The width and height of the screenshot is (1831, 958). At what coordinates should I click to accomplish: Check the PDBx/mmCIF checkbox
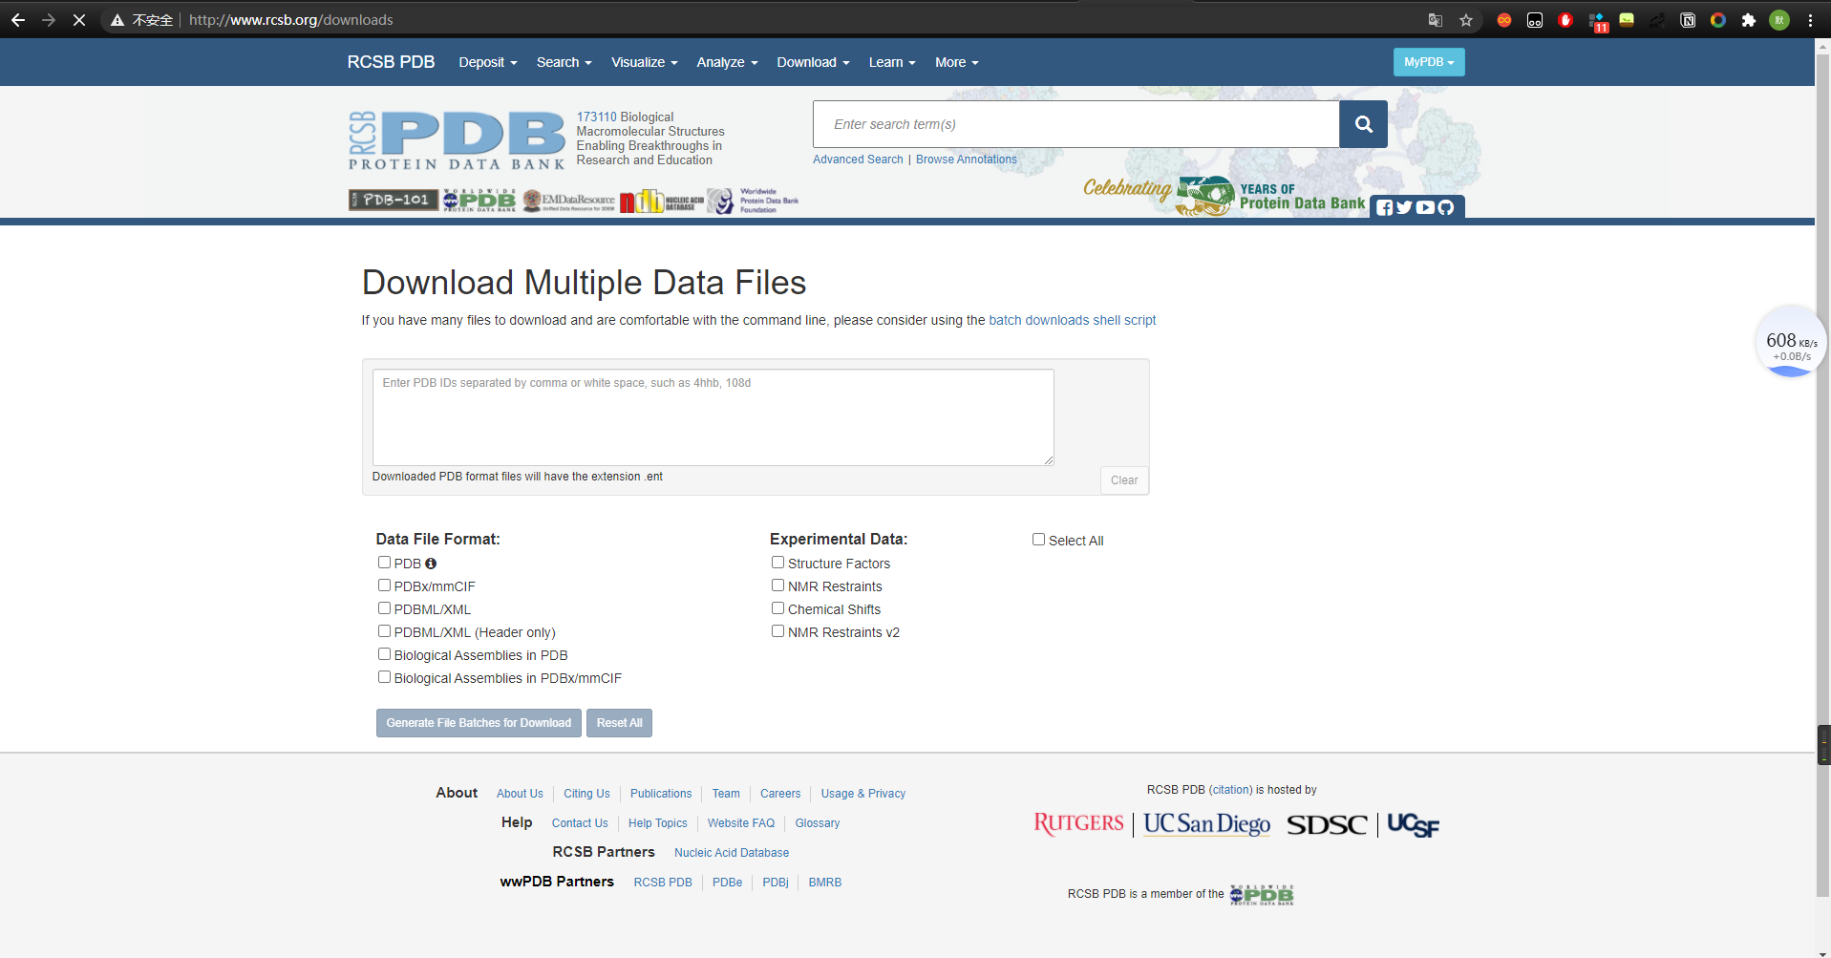(x=384, y=585)
